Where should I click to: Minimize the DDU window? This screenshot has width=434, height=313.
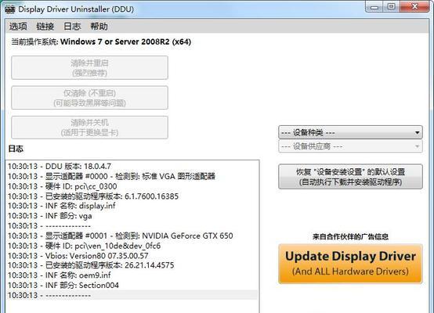tap(374, 7)
